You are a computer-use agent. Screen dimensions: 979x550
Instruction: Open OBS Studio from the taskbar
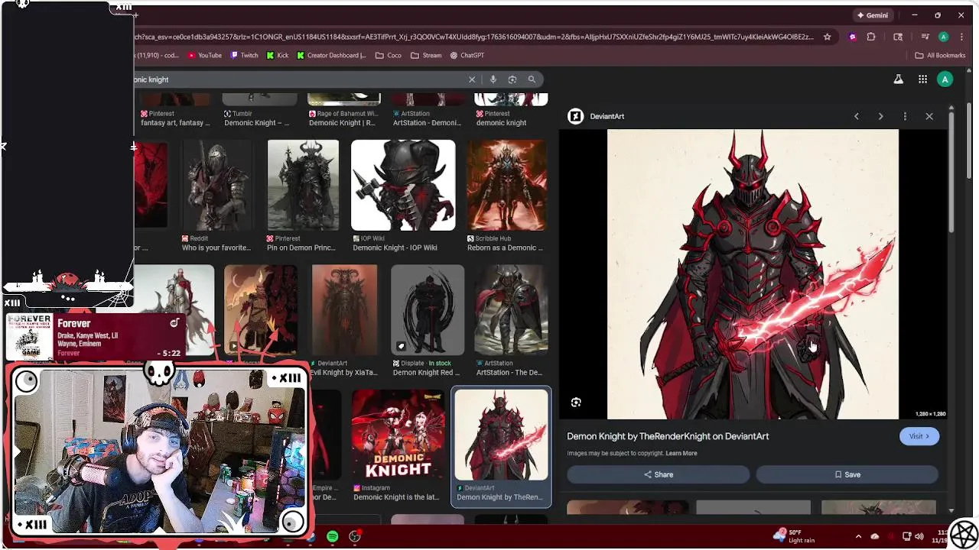(x=355, y=537)
